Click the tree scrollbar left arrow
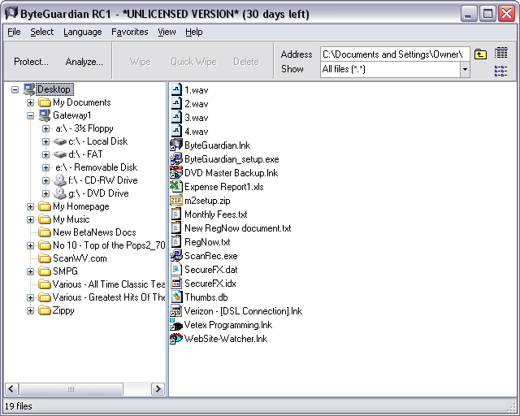This screenshot has height=416, width=520. (x=12, y=389)
